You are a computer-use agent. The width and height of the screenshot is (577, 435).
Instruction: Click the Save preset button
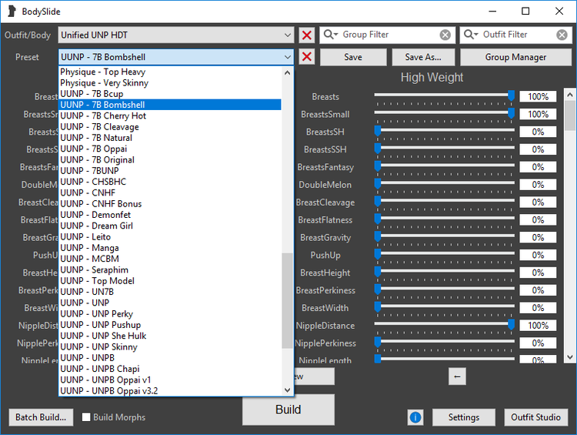point(353,57)
